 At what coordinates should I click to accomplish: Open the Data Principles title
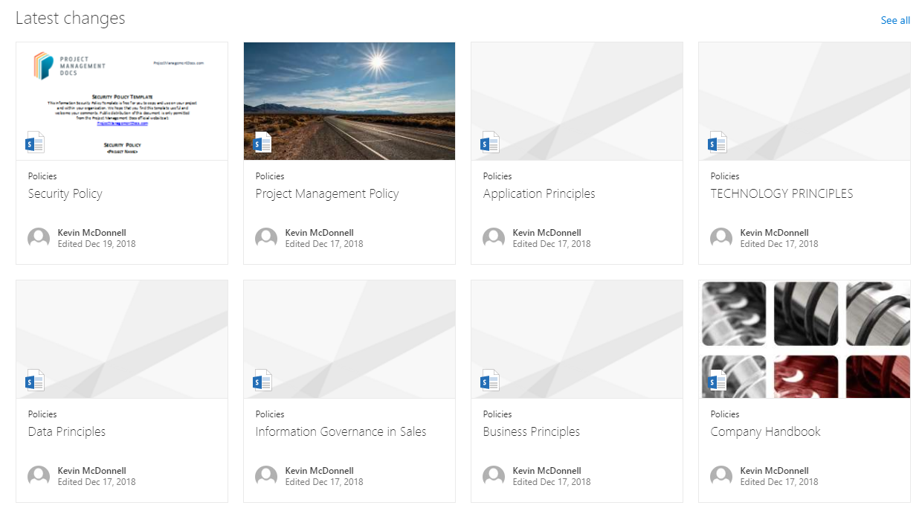coord(67,432)
